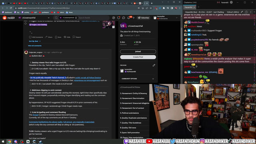256x144 pixels.
Task: Open the r/LivestreamFail community dropdown
Action: [x=34, y=18]
